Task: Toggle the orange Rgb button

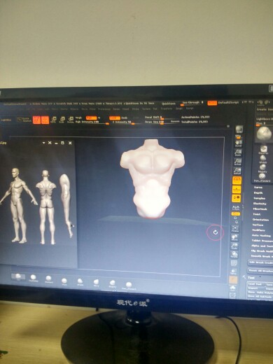Action: pyautogui.click(x=91, y=118)
